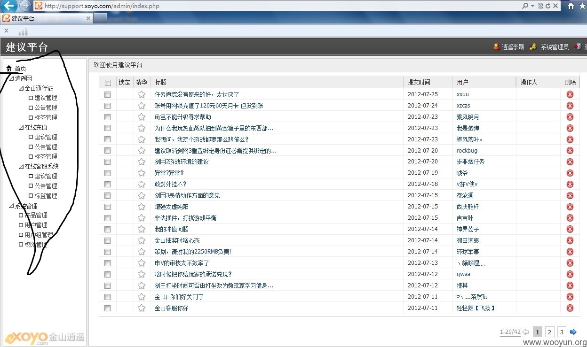Delete the post from user xzcas
The width and height of the screenshot is (587, 347).
tap(570, 106)
